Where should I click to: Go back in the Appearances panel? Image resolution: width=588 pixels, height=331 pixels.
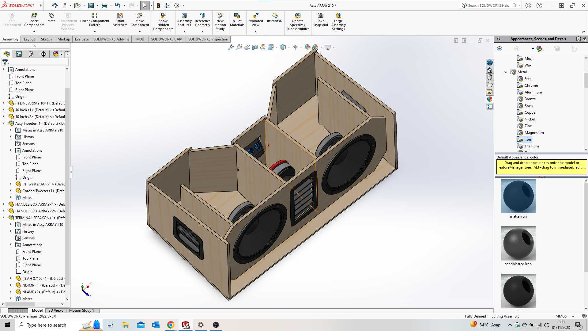[x=499, y=49]
